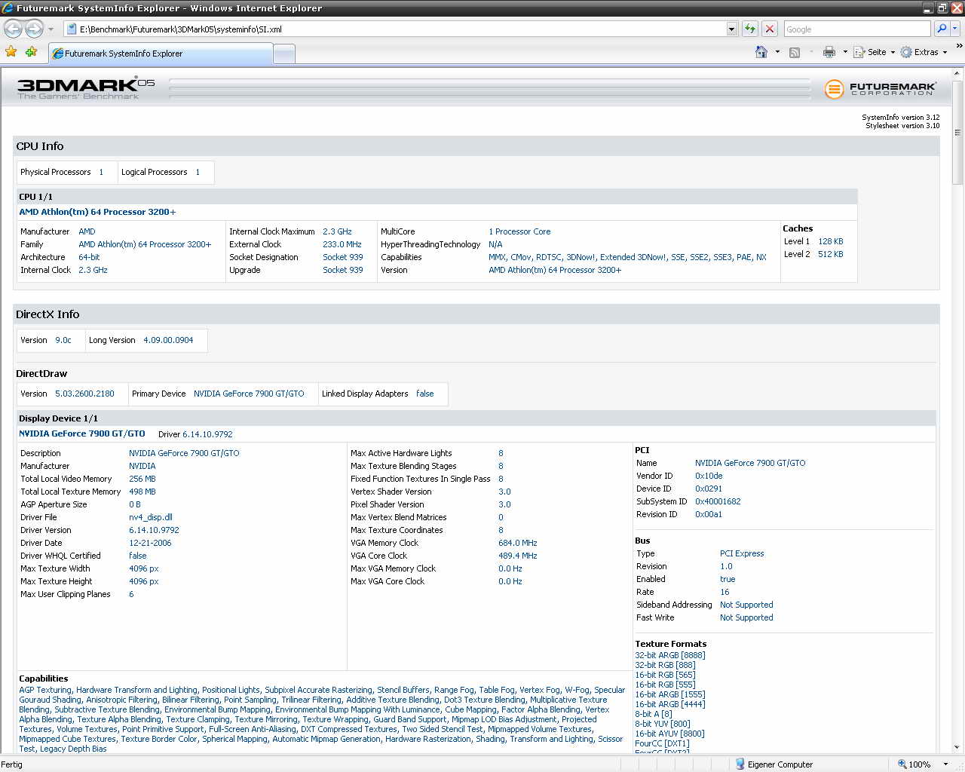965x772 pixels.
Task: Click the CPU Info section header
Action: tap(476, 146)
